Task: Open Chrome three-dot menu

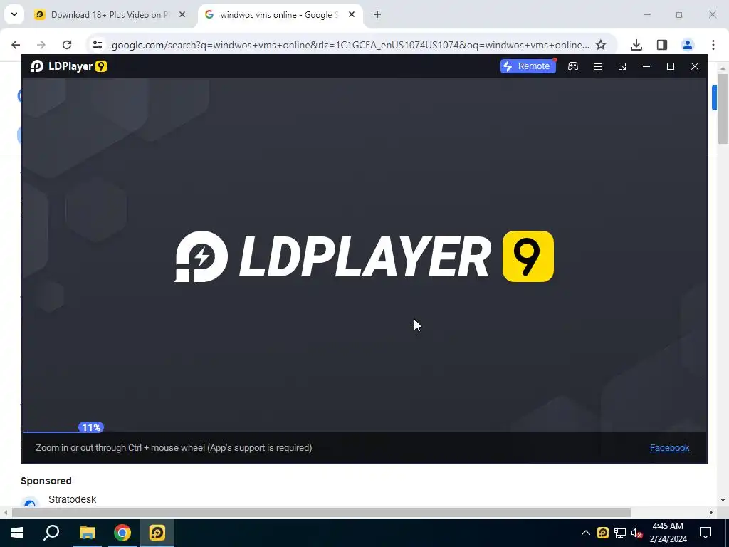Action: [x=713, y=45]
